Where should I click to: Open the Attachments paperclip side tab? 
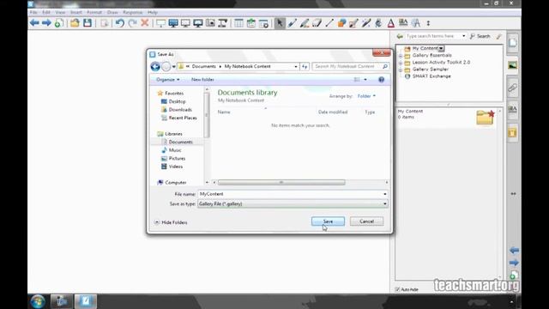click(513, 88)
